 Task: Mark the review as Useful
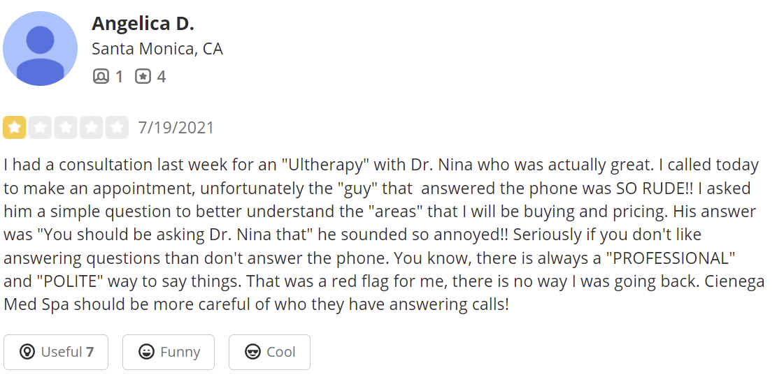[56, 353]
